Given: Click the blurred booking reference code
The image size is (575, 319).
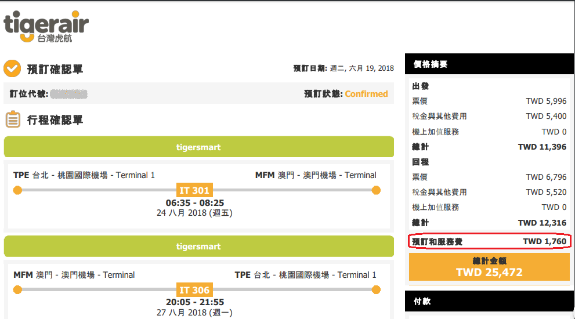Looking at the screenshot, I should click(69, 94).
